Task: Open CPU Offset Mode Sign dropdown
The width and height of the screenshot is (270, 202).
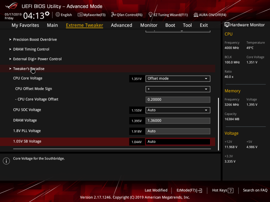Action: pos(178,89)
